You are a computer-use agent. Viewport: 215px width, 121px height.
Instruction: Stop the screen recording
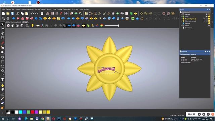pos(204,114)
